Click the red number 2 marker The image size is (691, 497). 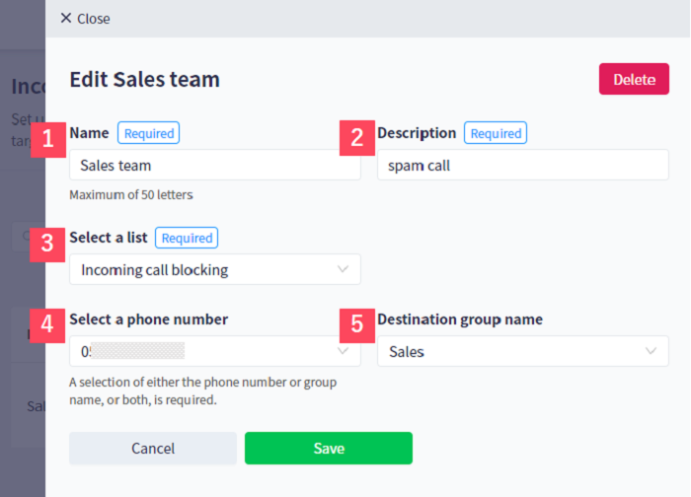point(357,138)
